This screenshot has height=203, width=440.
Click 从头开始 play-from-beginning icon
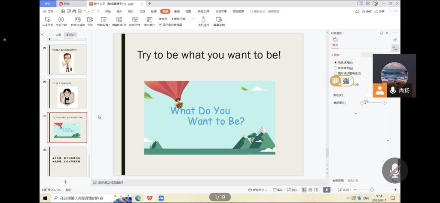pos(48,19)
